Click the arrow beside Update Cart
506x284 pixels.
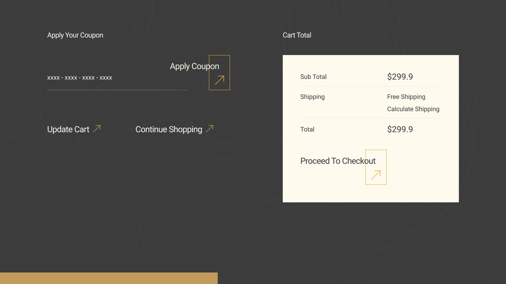[x=97, y=129]
